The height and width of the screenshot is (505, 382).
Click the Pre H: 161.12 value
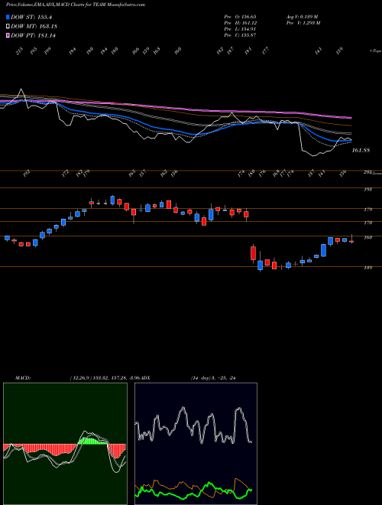240,23
